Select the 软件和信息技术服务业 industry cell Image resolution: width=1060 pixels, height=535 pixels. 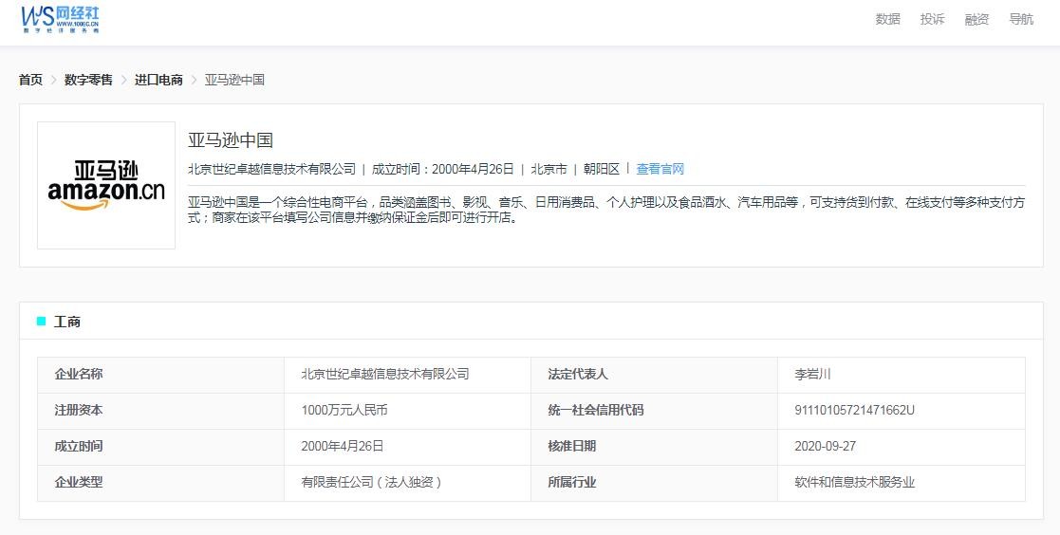pyautogui.click(x=854, y=482)
